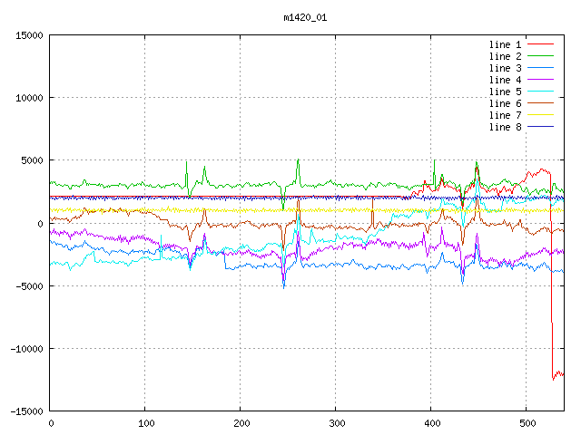
Task: Click the dark blue sample for line 8
Action: point(541,127)
